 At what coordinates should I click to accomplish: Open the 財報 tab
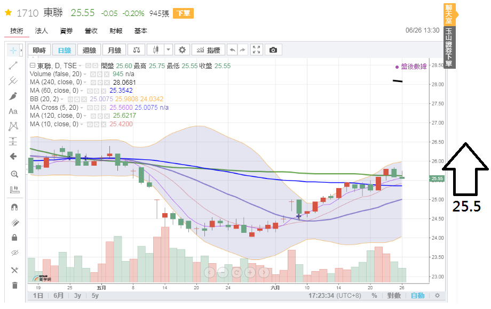coord(116,30)
